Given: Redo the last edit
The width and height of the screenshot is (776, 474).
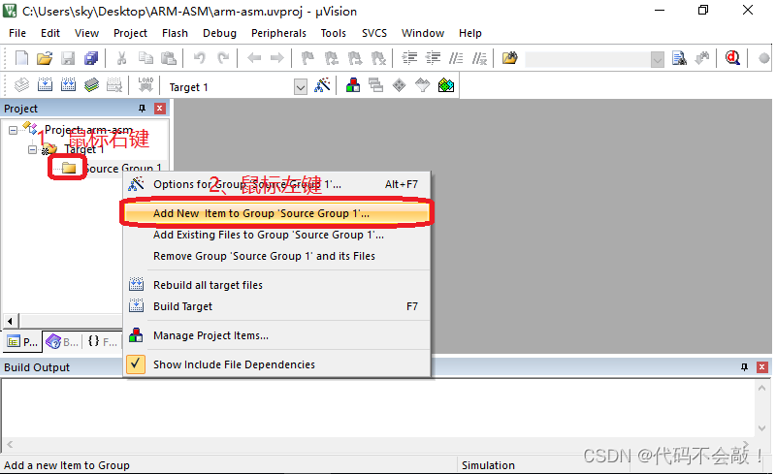Looking at the screenshot, I should pos(223,58).
